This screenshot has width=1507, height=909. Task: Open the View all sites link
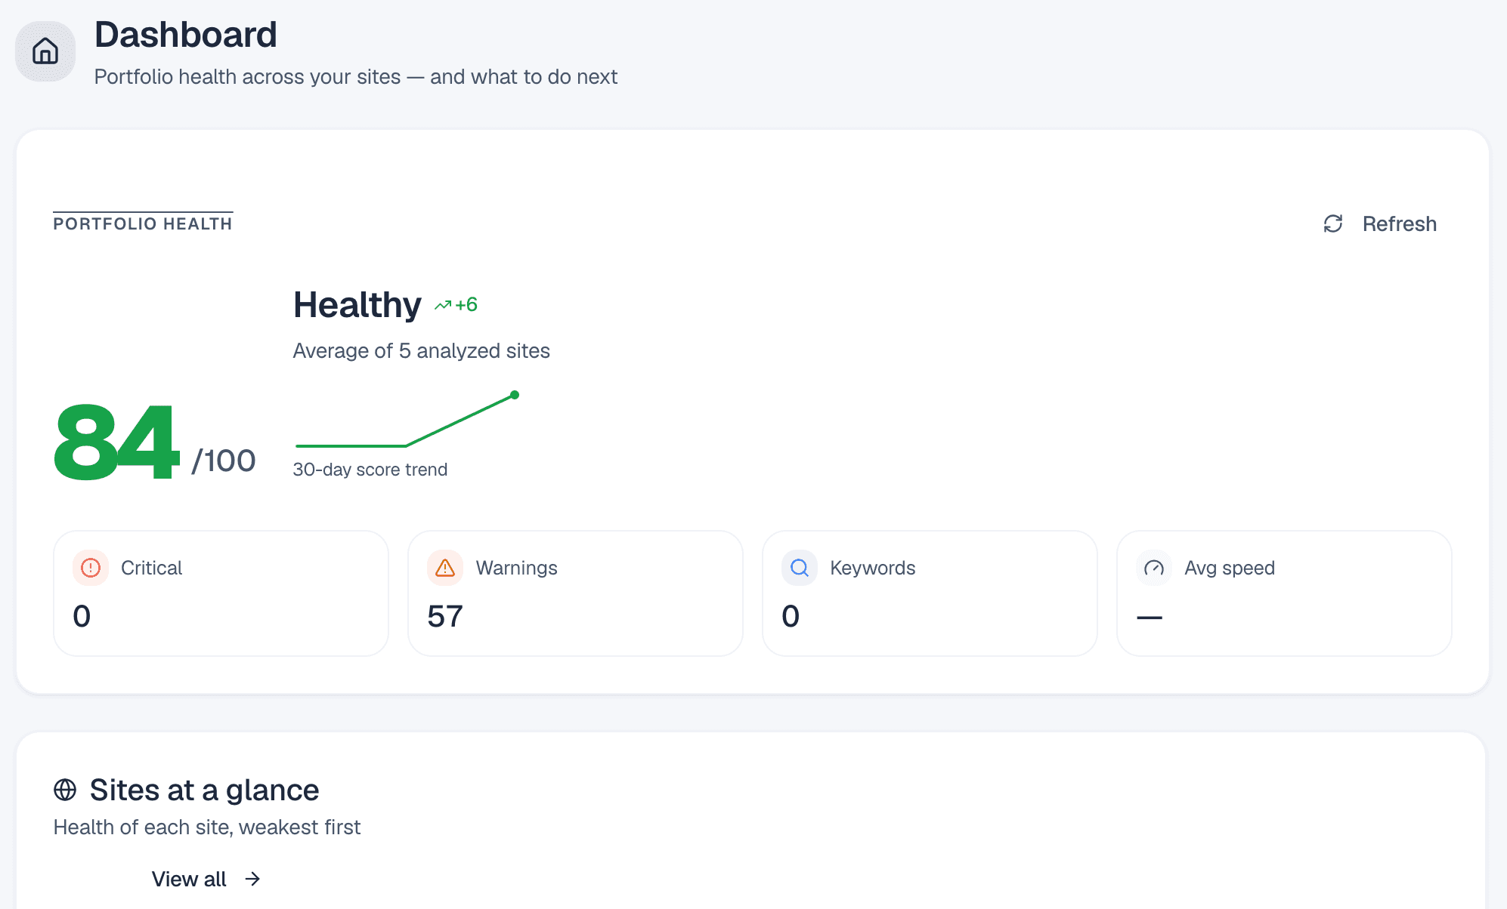pyautogui.click(x=206, y=879)
